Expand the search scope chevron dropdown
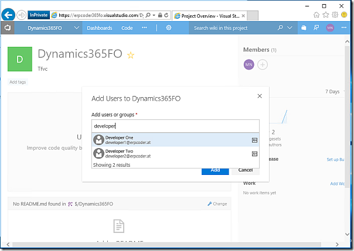This screenshot has width=354, height=251. coord(290,27)
